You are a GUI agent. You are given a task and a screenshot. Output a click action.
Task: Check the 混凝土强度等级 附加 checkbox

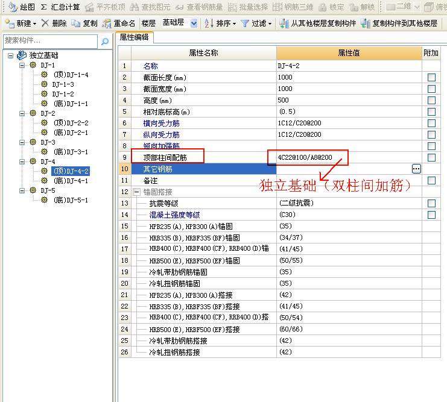coord(431,215)
